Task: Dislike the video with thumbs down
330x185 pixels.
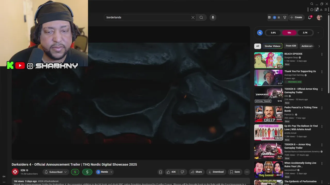Action: click(x=182, y=172)
